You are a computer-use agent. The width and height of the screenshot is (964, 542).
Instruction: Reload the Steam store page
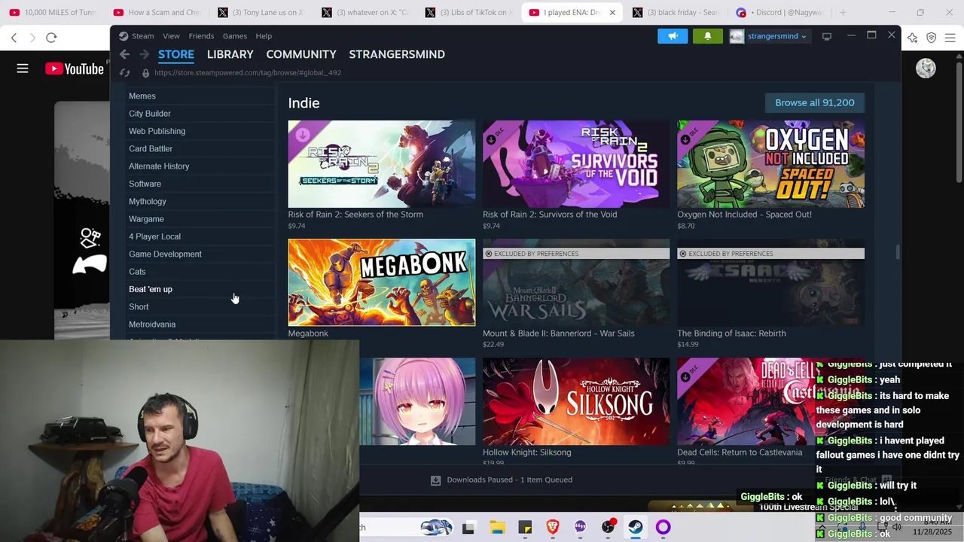click(x=125, y=73)
